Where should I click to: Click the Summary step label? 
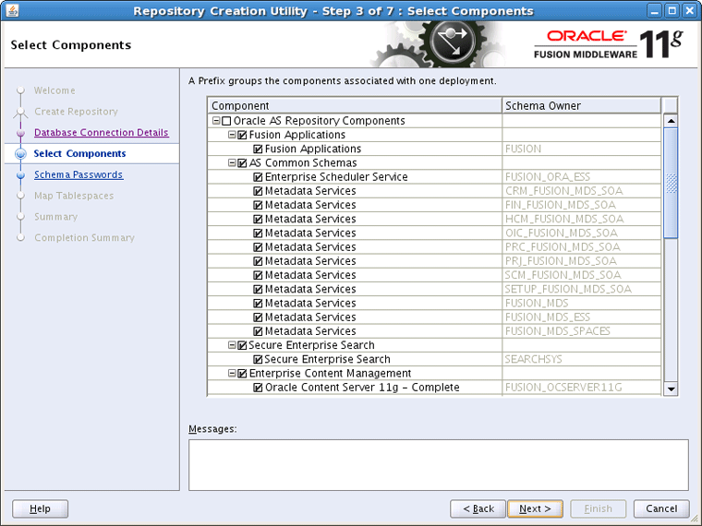[x=56, y=217]
